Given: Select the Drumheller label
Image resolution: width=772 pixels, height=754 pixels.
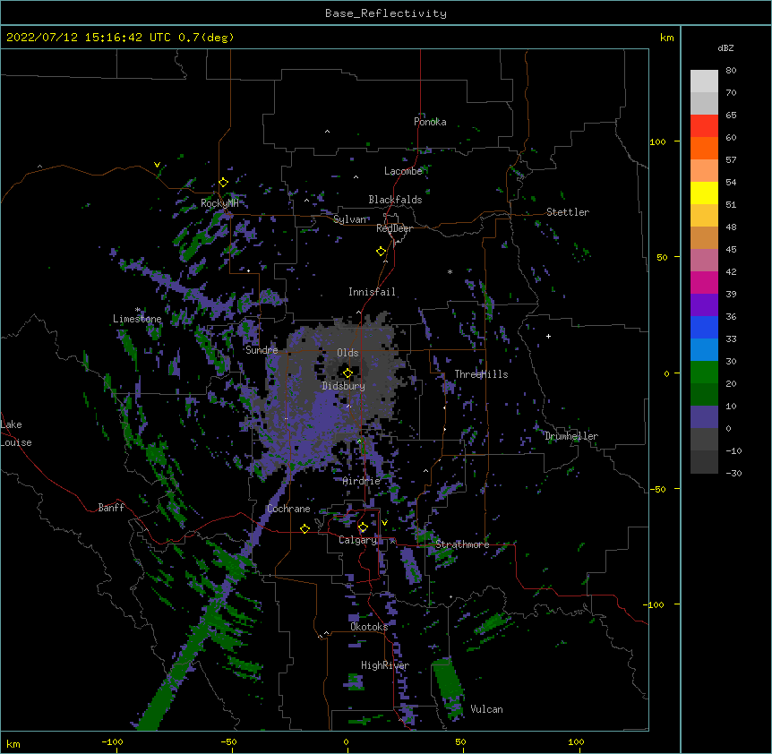Looking at the screenshot, I should pos(571,436).
